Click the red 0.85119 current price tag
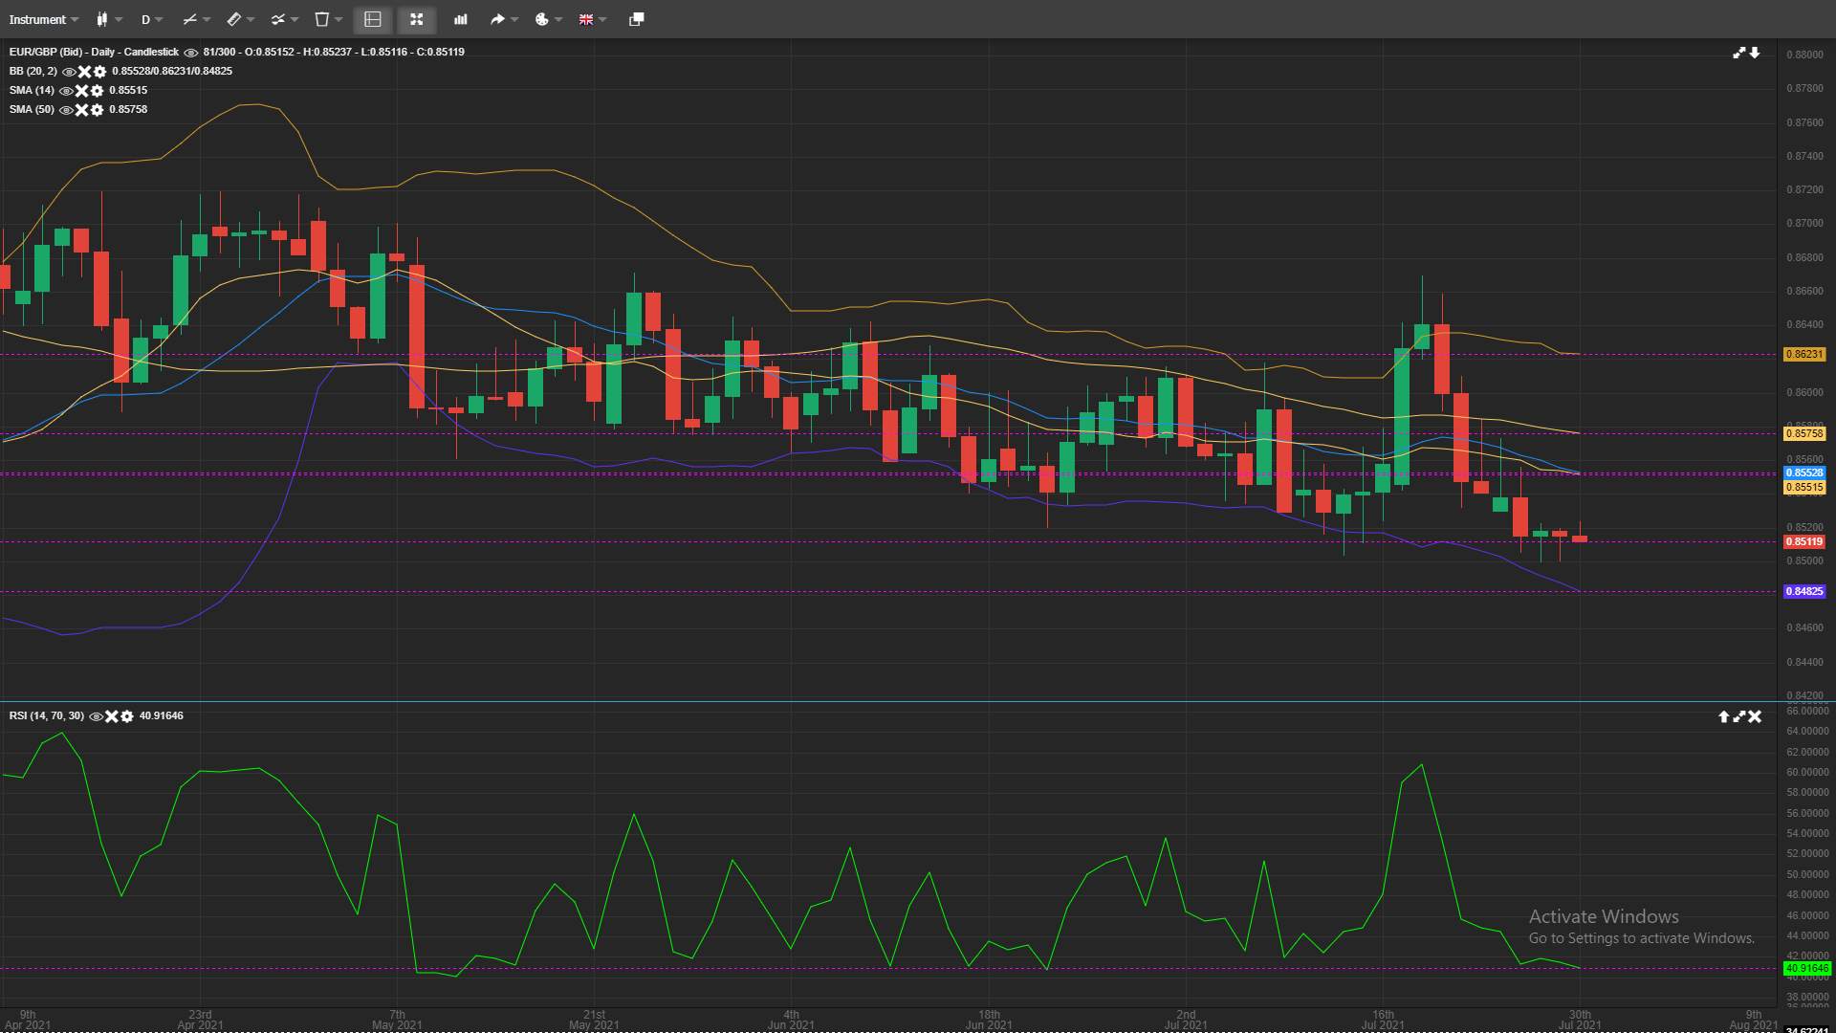Image resolution: width=1836 pixels, height=1033 pixels. [1804, 541]
